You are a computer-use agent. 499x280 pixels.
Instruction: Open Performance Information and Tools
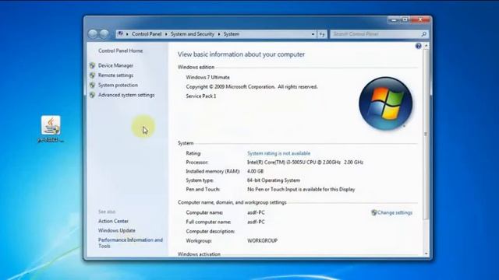[130, 243]
